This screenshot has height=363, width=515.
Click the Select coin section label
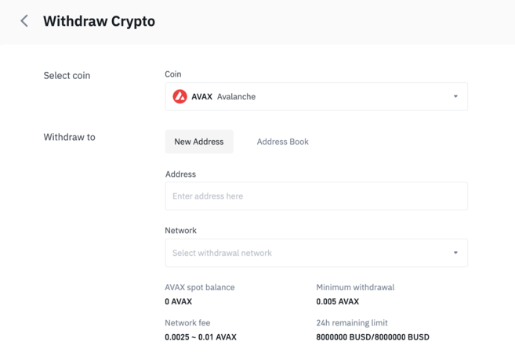[67, 76]
